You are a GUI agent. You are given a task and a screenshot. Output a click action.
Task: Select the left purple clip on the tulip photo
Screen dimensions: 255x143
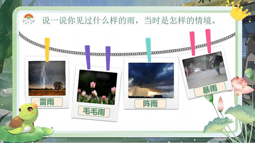pyautogui.click(x=87, y=57)
